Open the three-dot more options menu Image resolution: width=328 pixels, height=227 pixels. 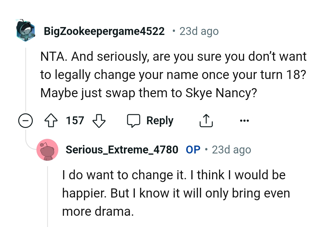(x=244, y=121)
